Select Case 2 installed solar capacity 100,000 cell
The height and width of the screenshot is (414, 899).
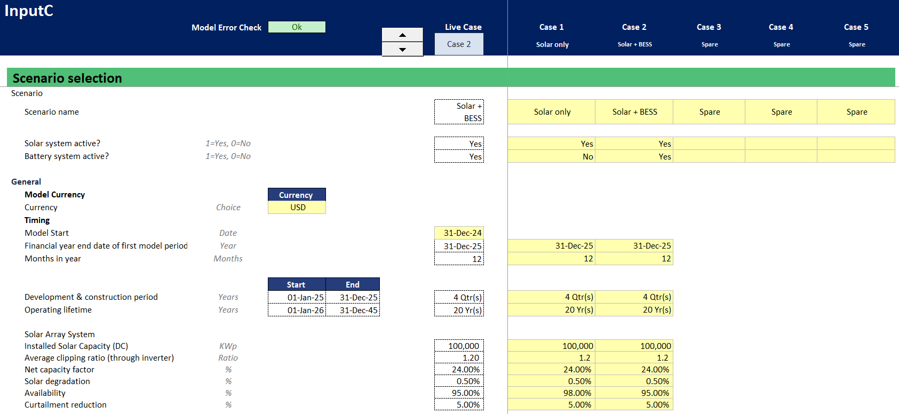pos(634,346)
